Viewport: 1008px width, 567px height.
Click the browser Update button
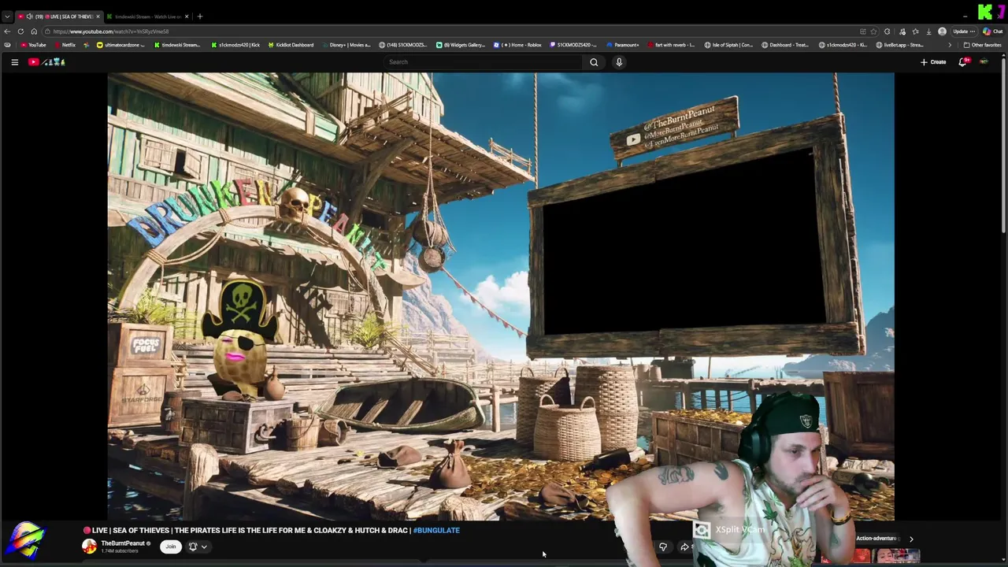click(963, 31)
